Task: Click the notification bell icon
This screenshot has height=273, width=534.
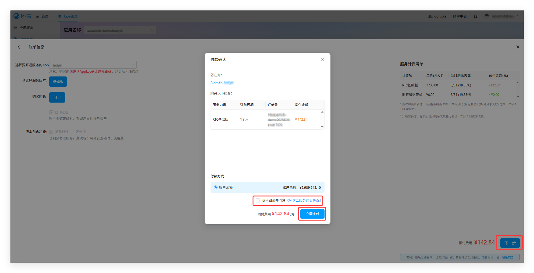Action: (475, 16)
